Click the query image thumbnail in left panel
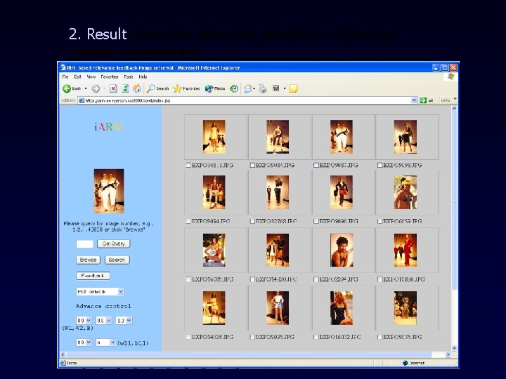The height and width of the screenshot is (379, 506). point(109,191)
